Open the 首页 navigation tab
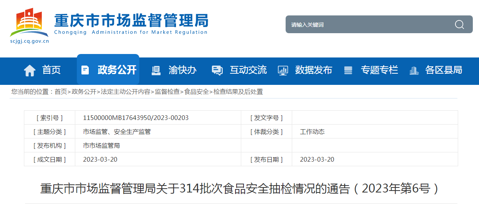Screen dimensions: 479x211 (x=51, y=70)
